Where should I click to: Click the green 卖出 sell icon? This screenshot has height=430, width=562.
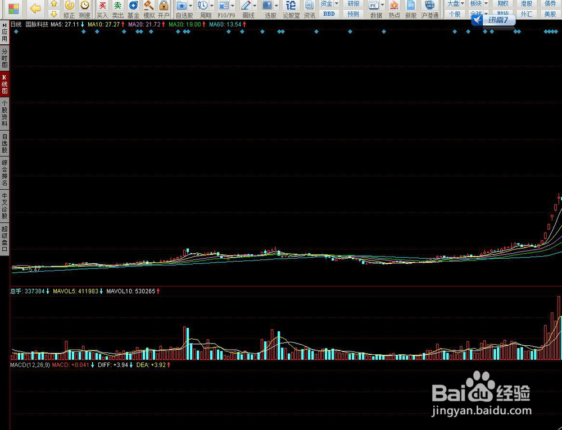[x=118, y=9]
